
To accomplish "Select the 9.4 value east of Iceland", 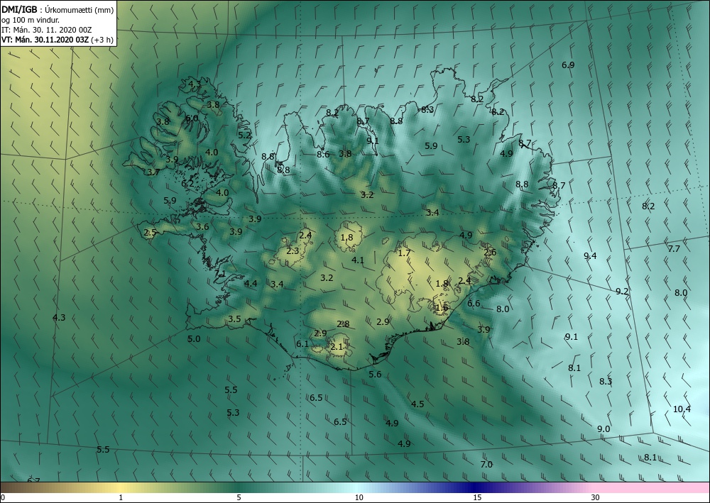I will tap(590, 256).
